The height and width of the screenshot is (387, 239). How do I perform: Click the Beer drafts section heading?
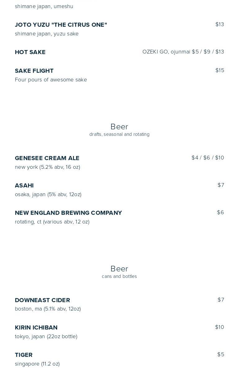tap(119, 127)
